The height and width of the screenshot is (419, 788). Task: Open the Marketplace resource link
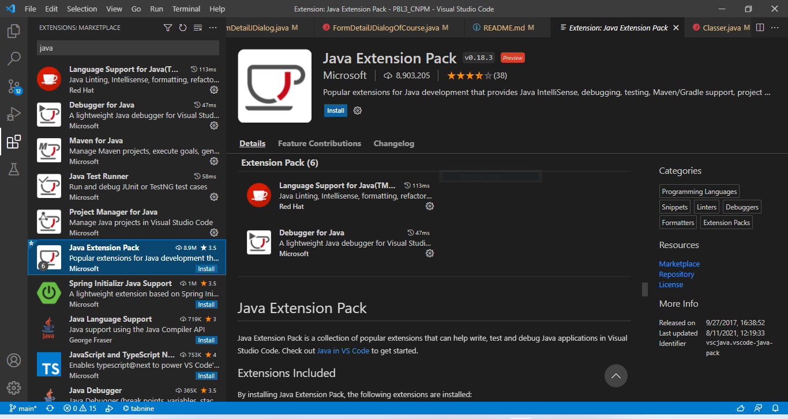[x=680, y=264]
